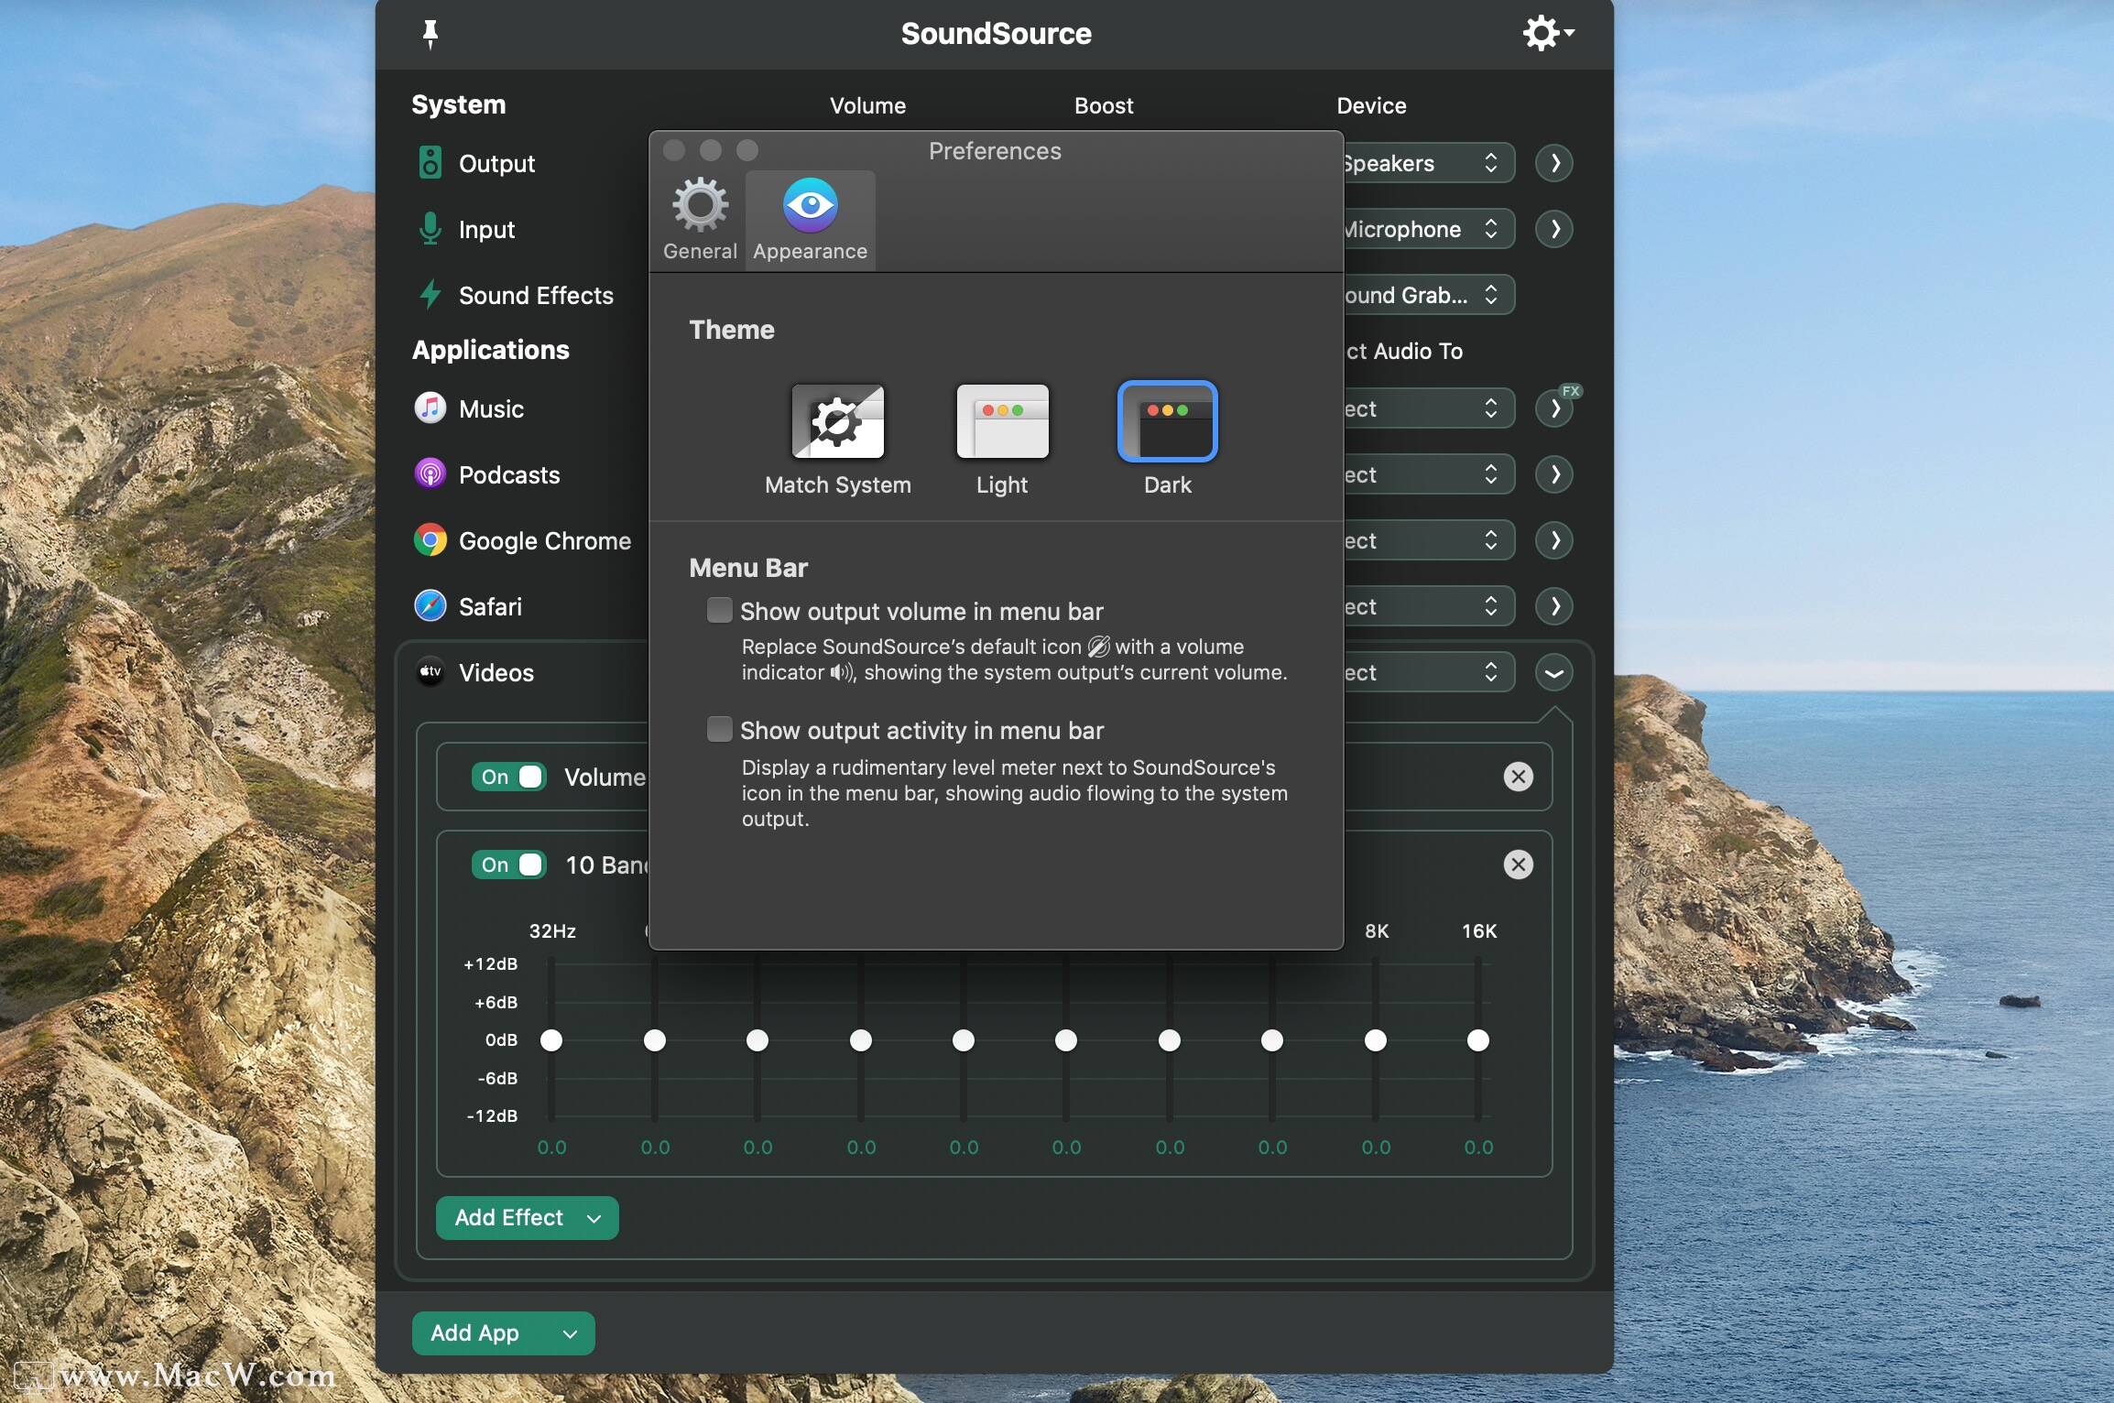
Task: Click the Add App button
Action: click(x=503, y=1333)
